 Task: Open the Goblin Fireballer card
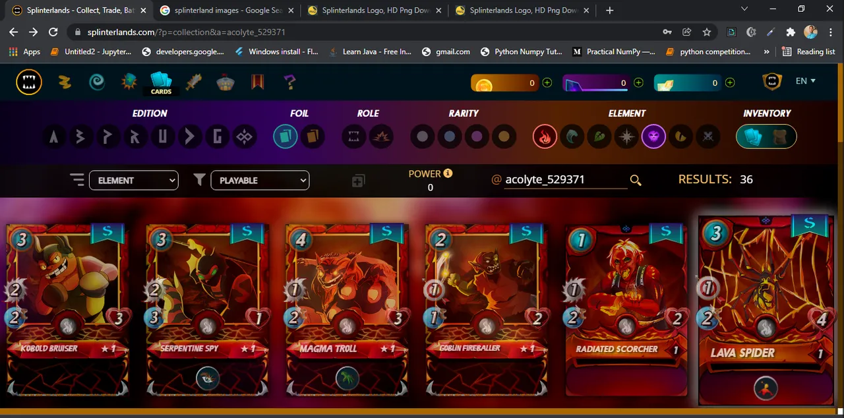point(487,310)
